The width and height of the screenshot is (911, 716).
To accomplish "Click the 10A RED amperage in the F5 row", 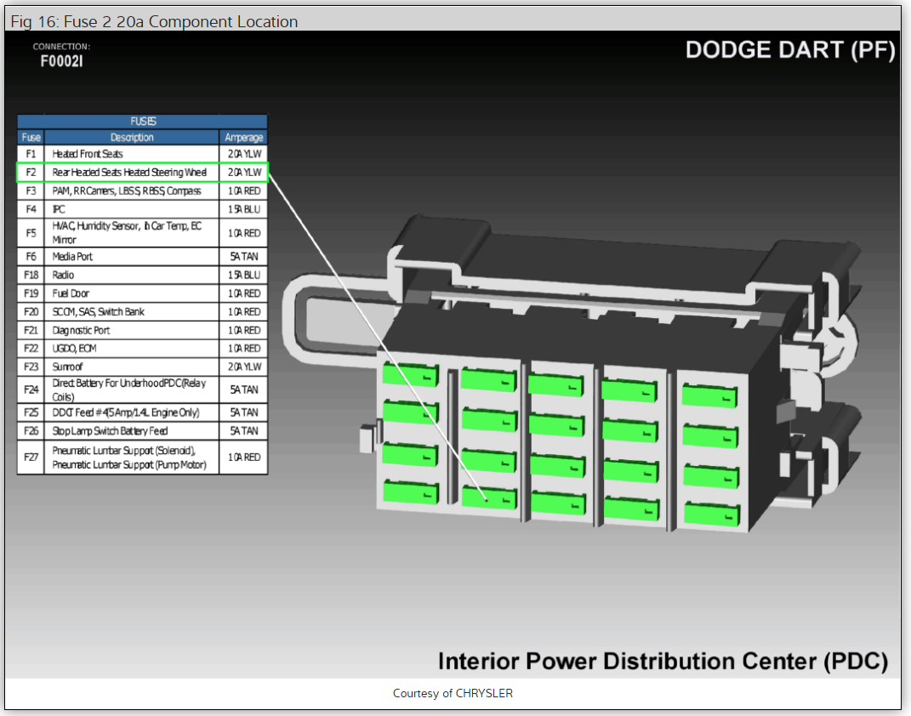I will (244, 233).
